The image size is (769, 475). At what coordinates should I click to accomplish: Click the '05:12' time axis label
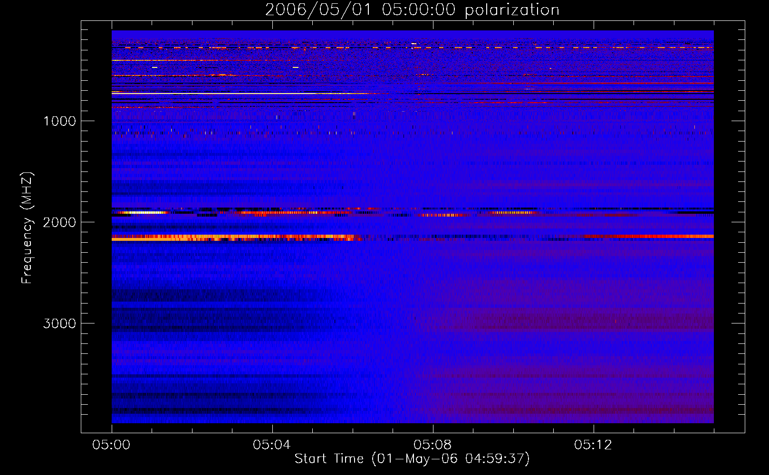593,445
